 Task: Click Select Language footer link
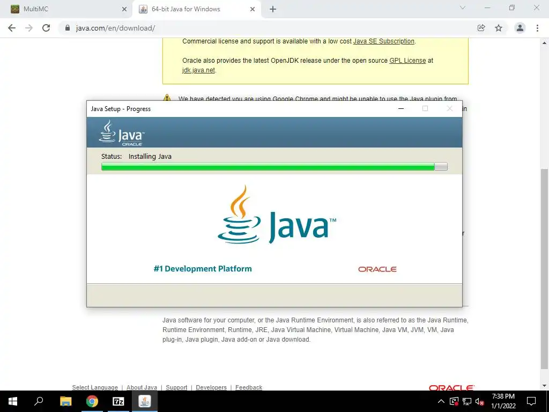pyautogui.click(x=95, y=387)
